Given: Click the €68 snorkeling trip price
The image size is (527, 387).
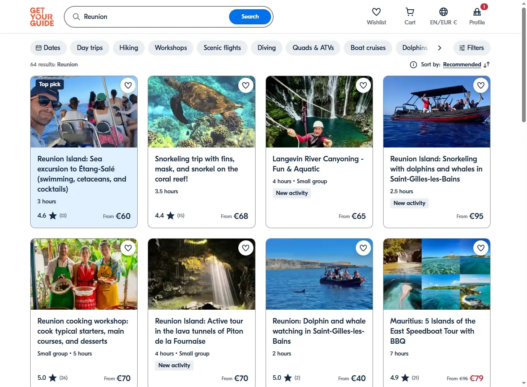Looking at the screenshot, I should pyautogui.click(x=241, y=216).
